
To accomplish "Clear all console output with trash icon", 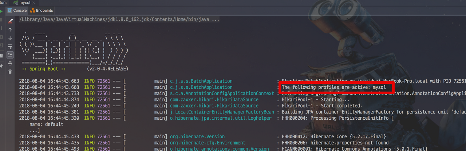I will [10, 72].
